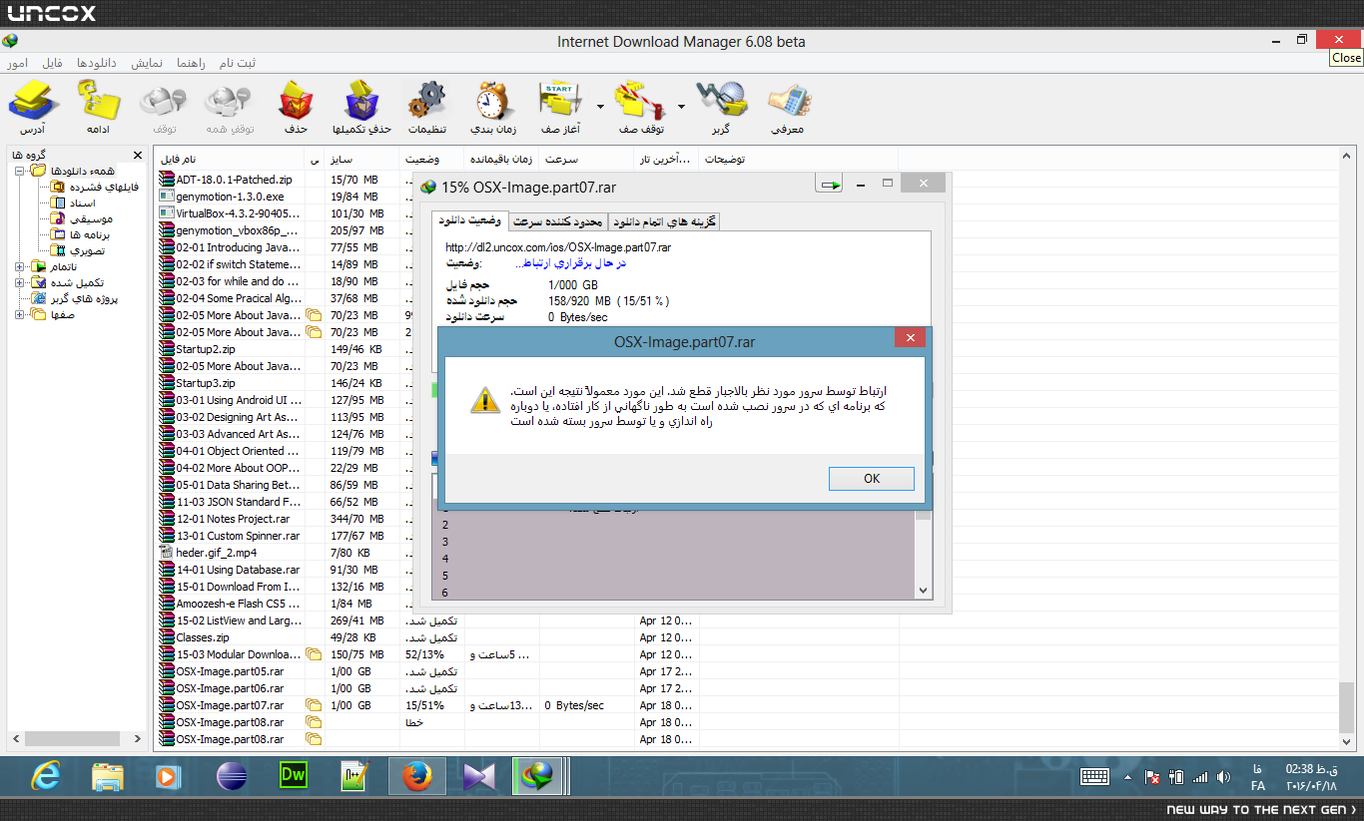Switch to Firefox in the taskbar
The image size is (1364, 821).
point(416,775)
